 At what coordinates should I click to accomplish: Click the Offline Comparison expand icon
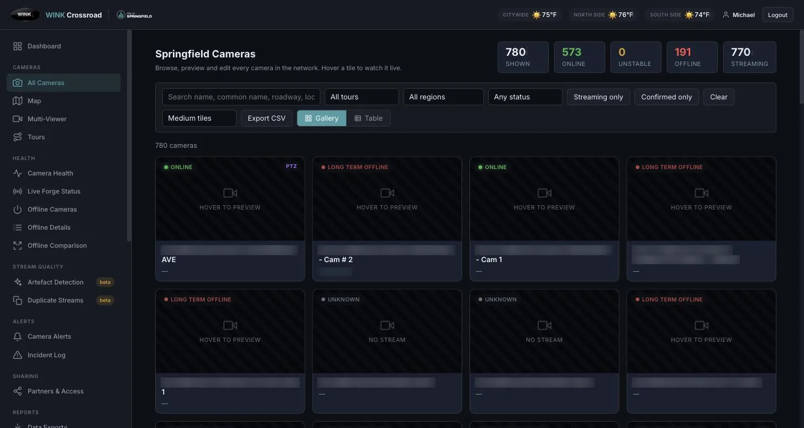click(x=18, y=246)
